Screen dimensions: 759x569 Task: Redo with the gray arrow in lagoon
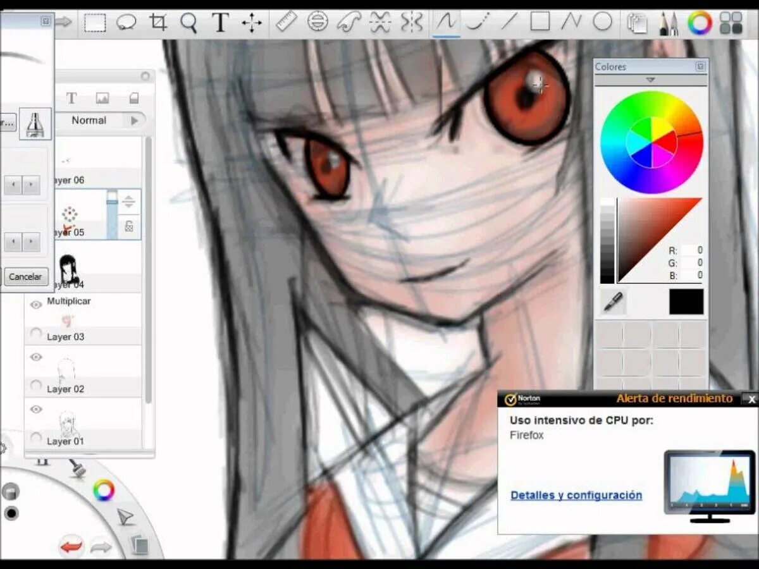(101, 546)
